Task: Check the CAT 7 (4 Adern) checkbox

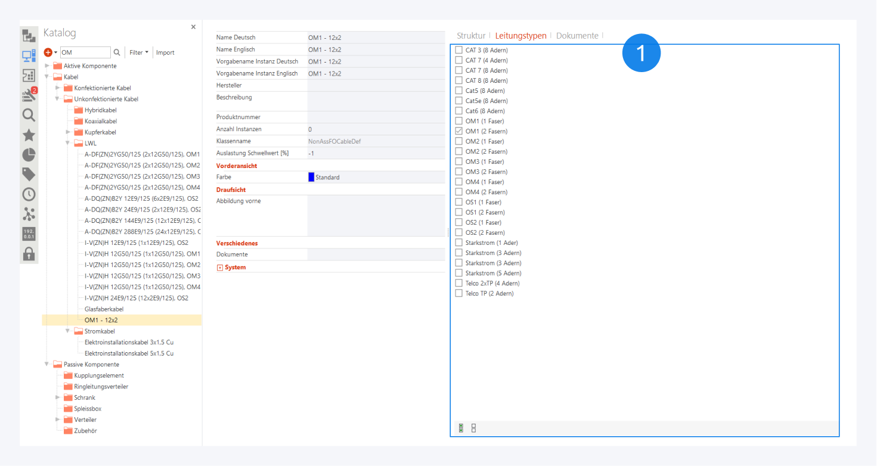Action: (x=458, y=60)
